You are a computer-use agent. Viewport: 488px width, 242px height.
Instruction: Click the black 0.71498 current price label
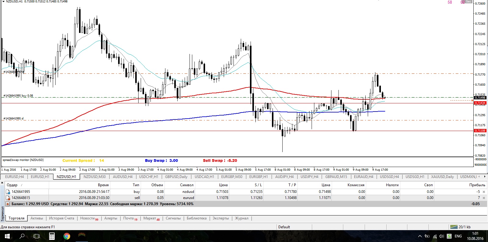pyautogui.click(x=480, y=98)
